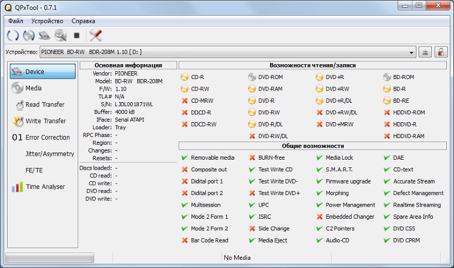
Task: Click the magnifier disc scan icon
Action: pos(60,35)
